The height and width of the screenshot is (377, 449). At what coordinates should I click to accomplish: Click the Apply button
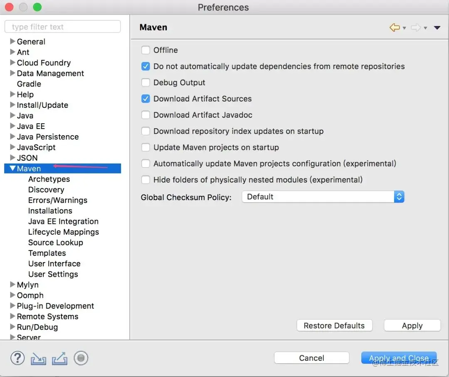pyautogui.click(x=412, y=326)
